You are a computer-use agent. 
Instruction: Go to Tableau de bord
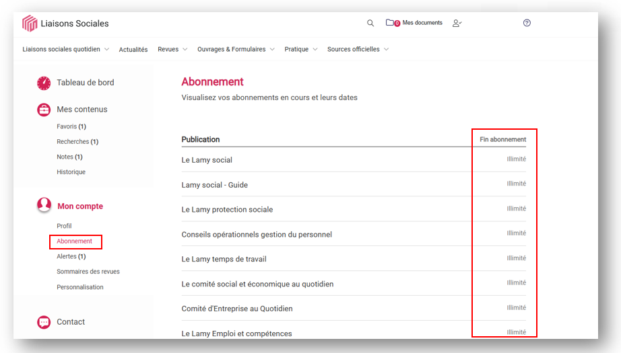point(85,83)
